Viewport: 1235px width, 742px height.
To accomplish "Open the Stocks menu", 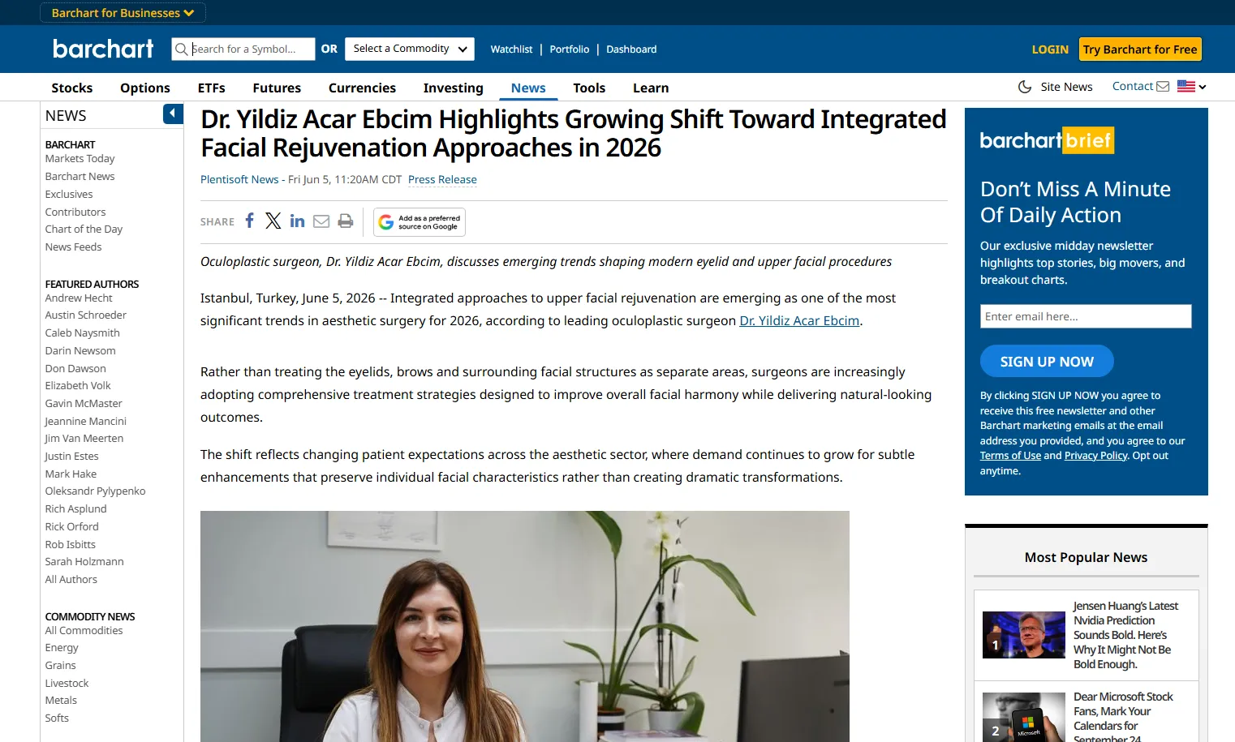I will [x=72, y=88].
